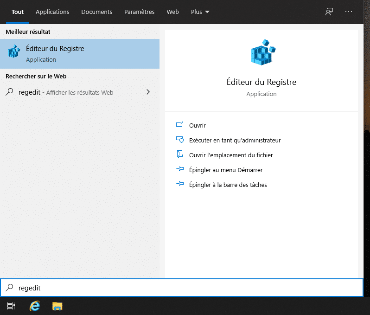
Task: Click the feedback icon in search header
Action: tap(329, 12)
